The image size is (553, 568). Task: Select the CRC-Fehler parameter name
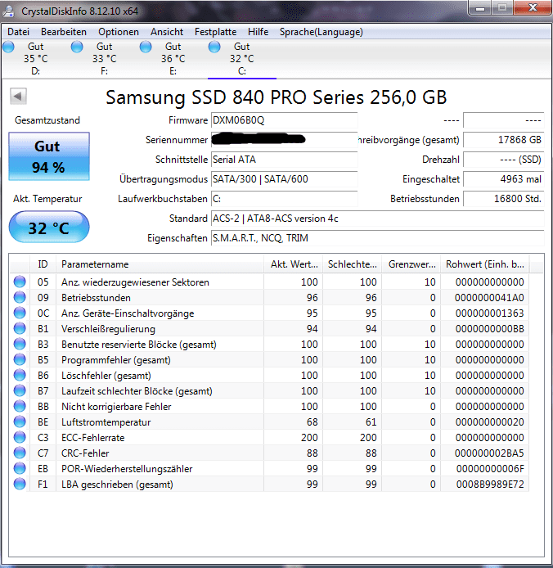pos(85,453)
